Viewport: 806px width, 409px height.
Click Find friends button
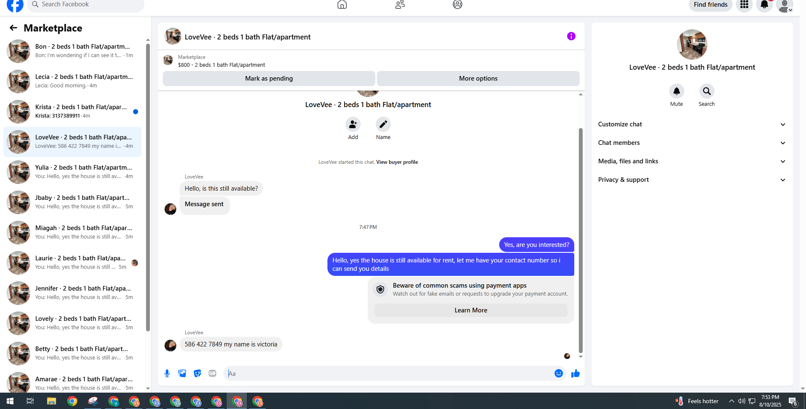pos(710,5)
